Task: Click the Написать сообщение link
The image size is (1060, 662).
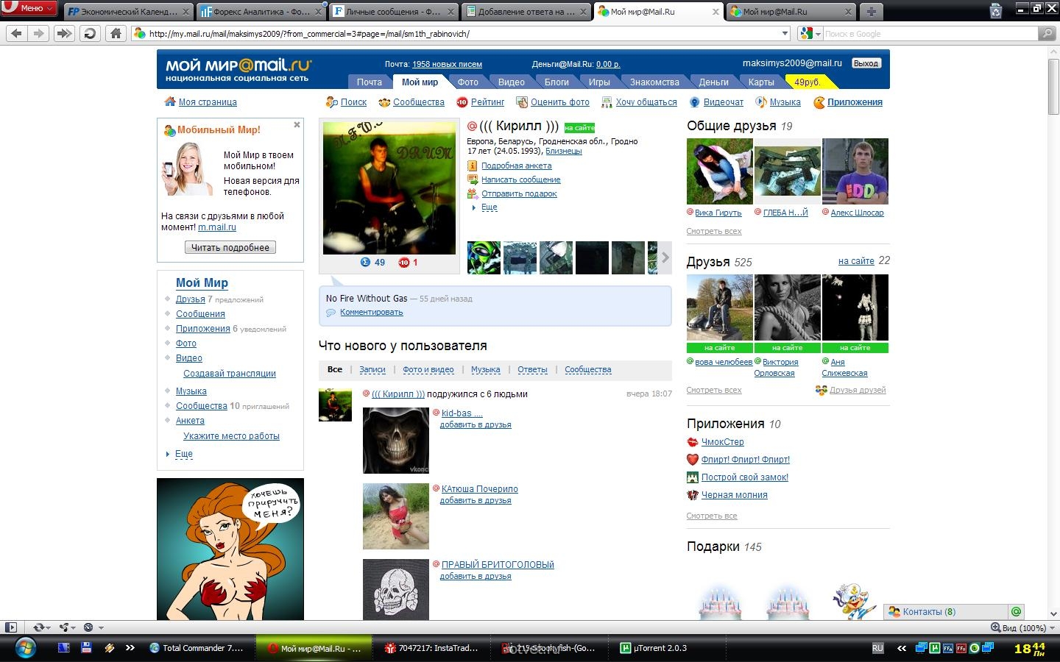Action: (x=520, y=179)
